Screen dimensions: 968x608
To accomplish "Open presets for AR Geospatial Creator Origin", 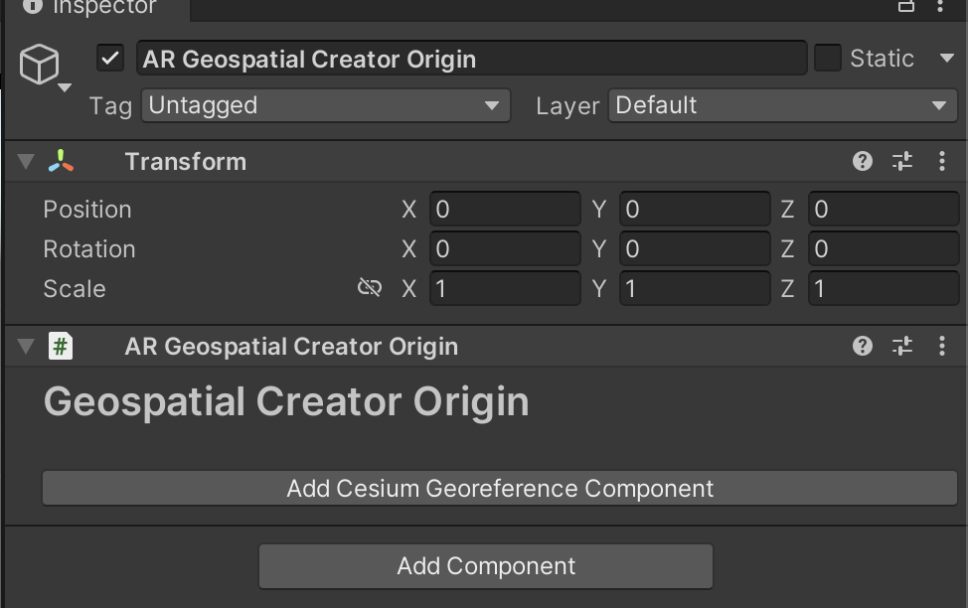I will (901, 346).
